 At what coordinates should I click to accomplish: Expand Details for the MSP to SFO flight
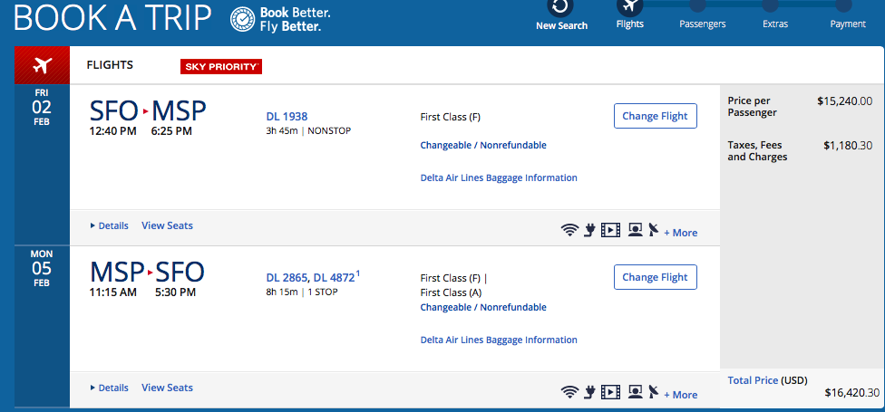point(110,388)
